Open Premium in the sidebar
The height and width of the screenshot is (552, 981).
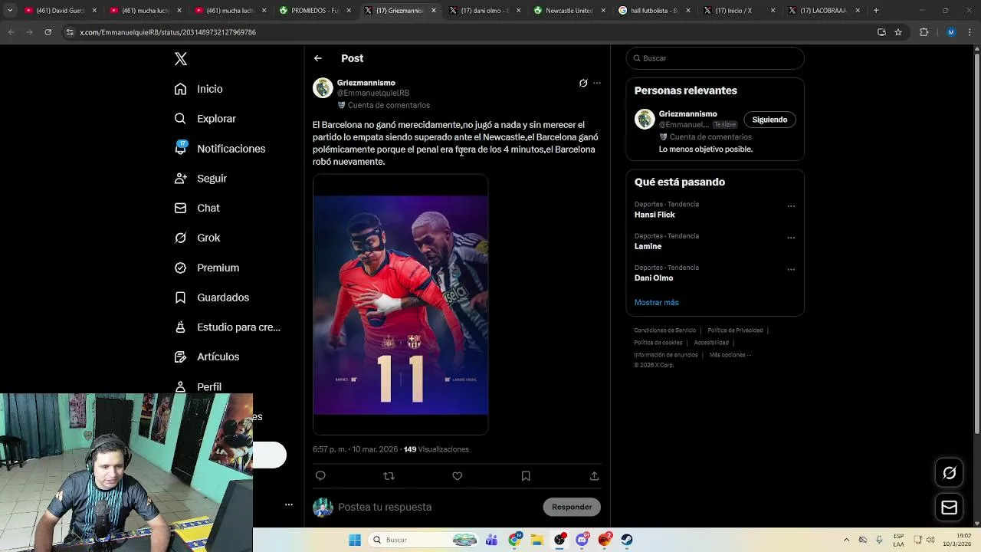206,268
